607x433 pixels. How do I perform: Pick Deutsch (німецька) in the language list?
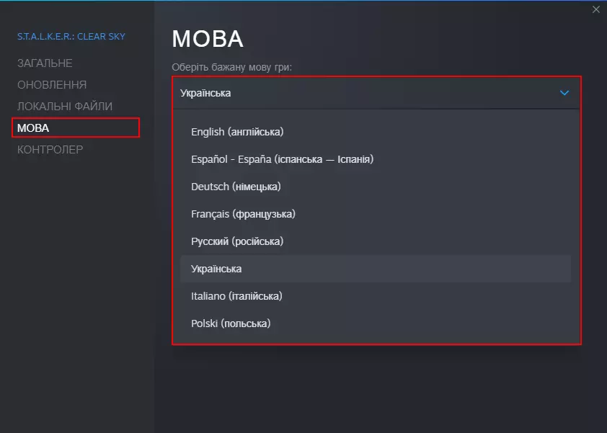point(236,187)
